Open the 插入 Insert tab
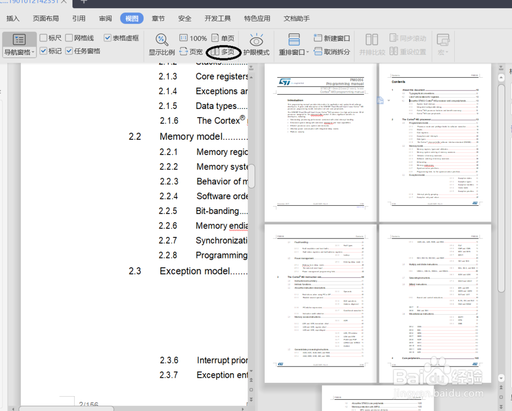The width and height of the screenshot is (512, 411). [x=13, y=18]
